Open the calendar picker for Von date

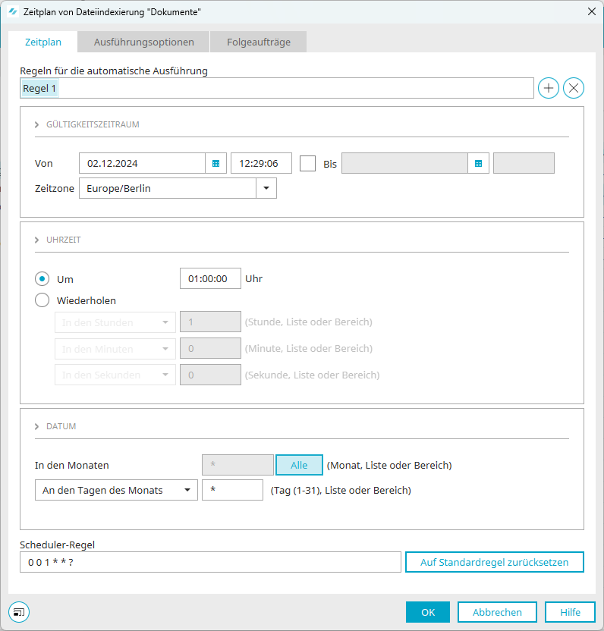pos(215,163)
